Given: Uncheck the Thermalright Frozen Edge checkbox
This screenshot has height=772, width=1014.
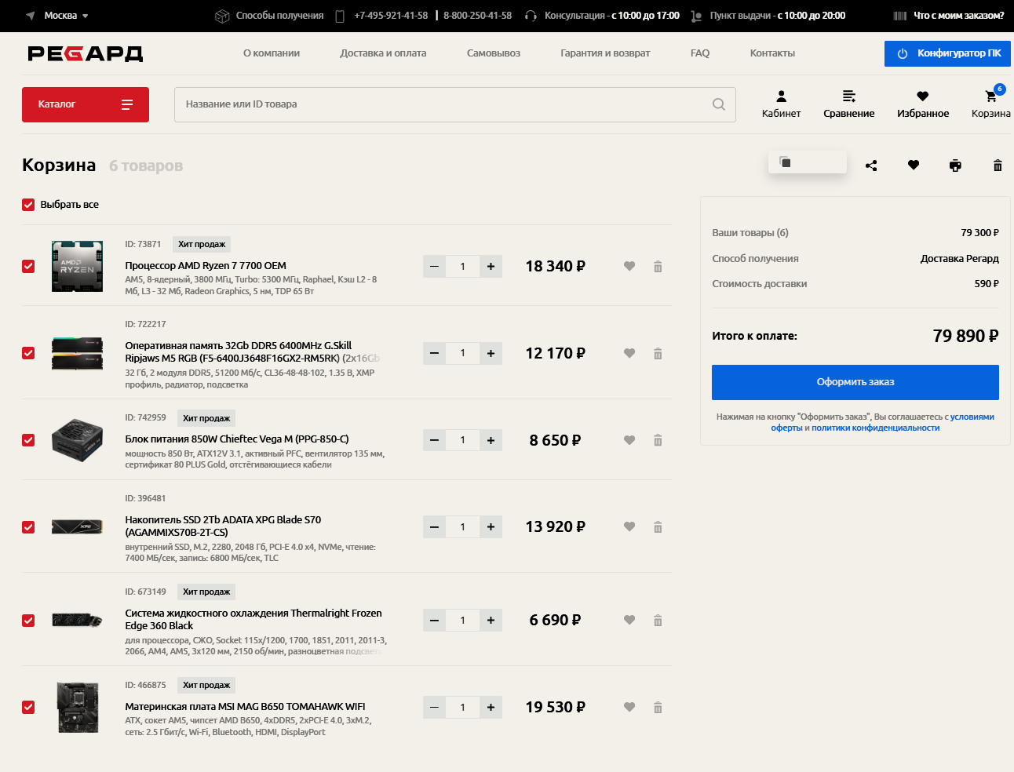Looking at the screenshot, I should coord(28,621).
